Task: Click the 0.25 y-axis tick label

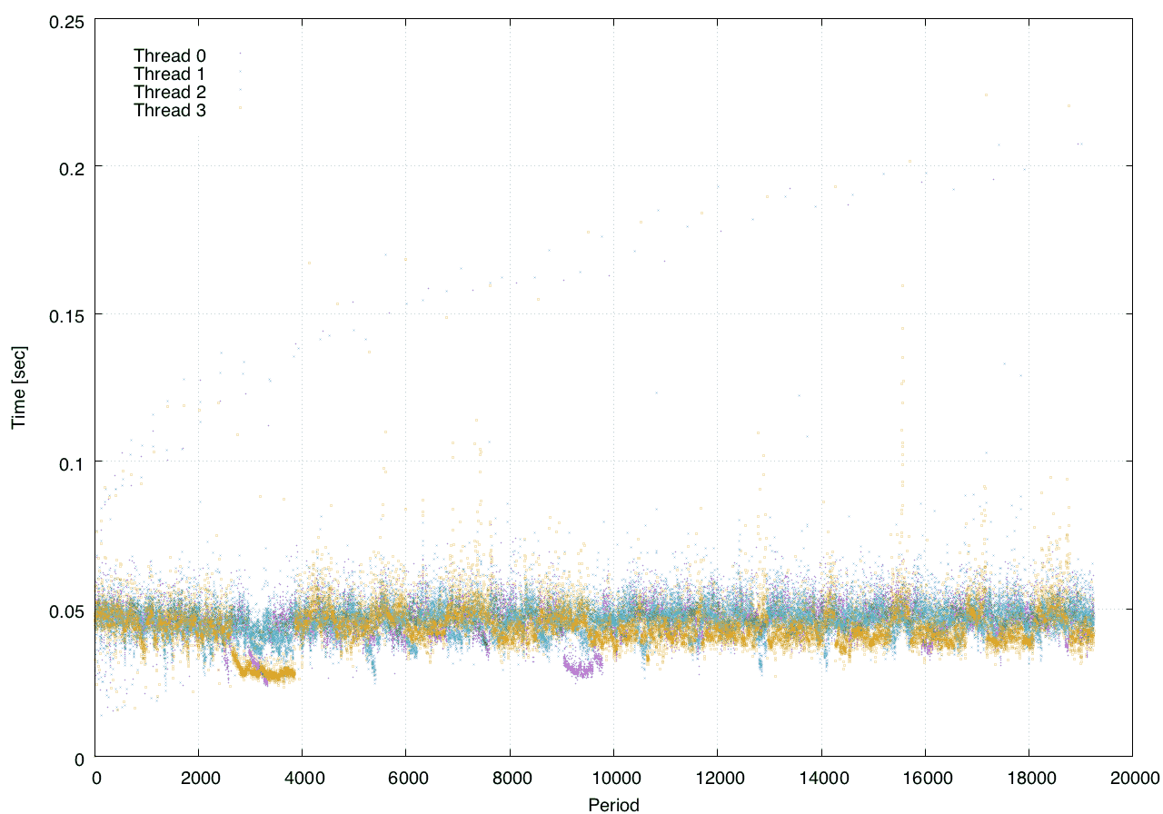Action: point(64,20)
